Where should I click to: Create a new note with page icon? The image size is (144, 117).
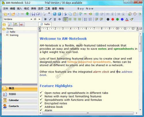coord(18,14)
